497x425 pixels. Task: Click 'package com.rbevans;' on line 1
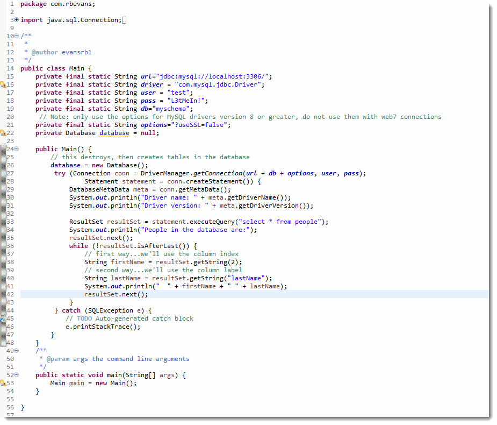tap(57, 4)
